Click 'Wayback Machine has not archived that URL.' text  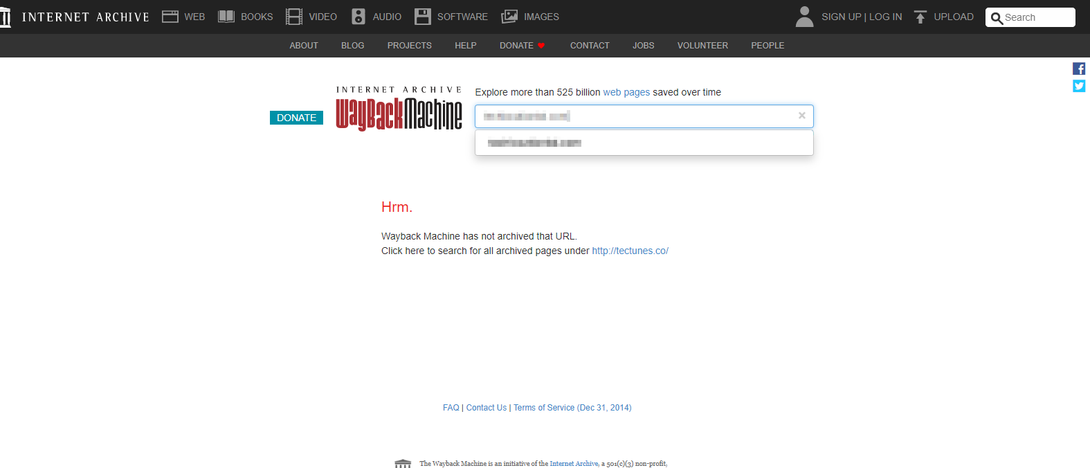(x=479, y=236)
